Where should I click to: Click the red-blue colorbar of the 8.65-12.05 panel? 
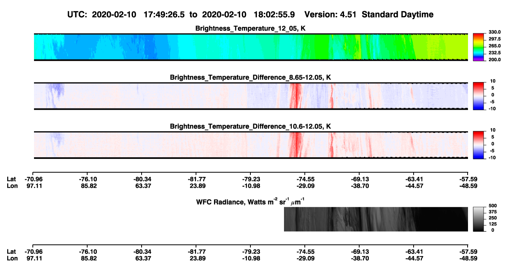click(x=479, y=96)
